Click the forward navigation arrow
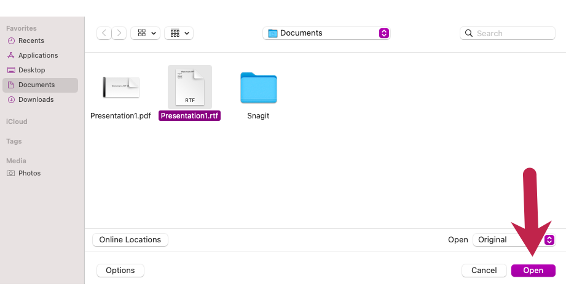This screenshot has height=308, width=566. [x=119, y=33]
